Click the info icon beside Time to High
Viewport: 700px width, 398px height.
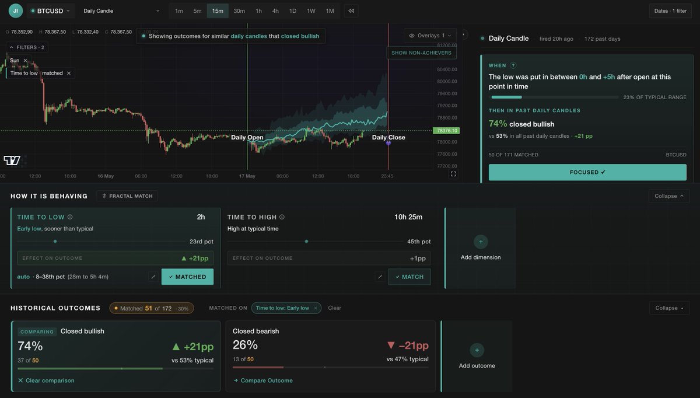click(x=282, y=217)
